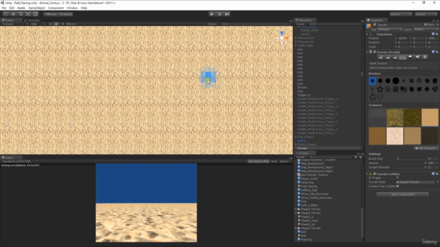Open the Assets menu

[x=21, y=8]
